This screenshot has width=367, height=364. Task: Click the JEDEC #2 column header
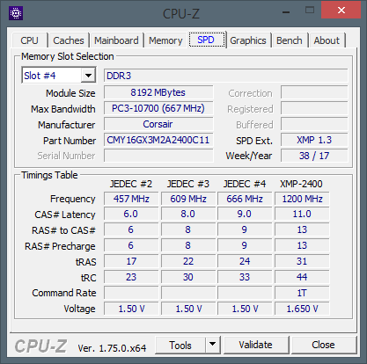pyautogui.click(x=131, y=184)
